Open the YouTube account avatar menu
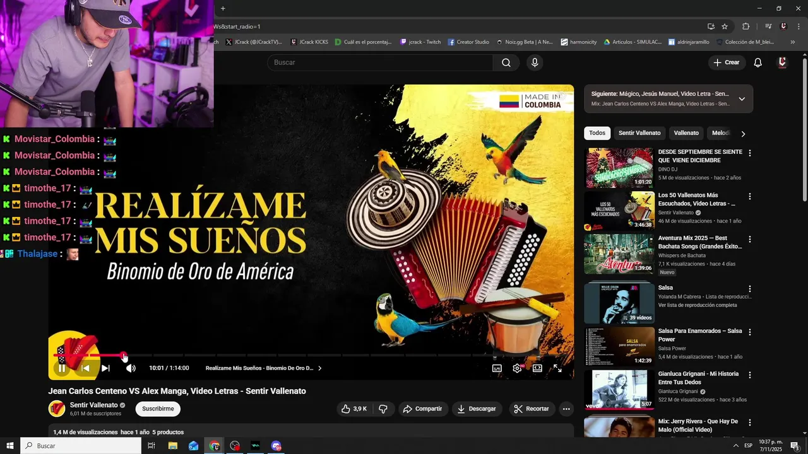Image resolution: width=808 pixels, height=454 pixels. 782,62
